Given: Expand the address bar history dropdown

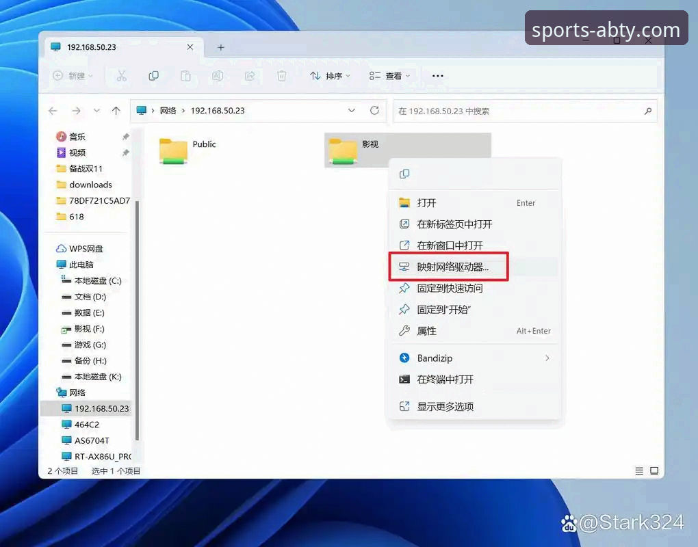Looking at the screenshot, I should (x=351, y=110).
